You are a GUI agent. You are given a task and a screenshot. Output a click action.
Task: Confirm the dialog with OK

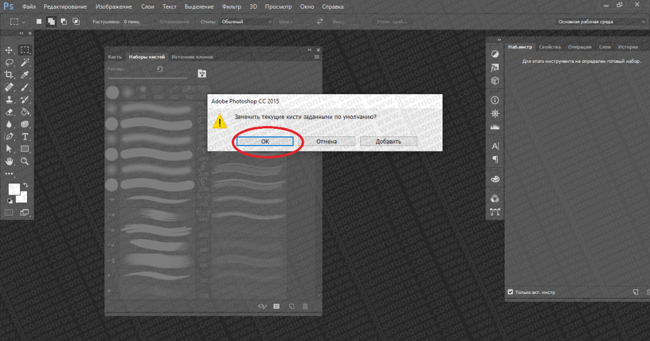tap(265, 141)
